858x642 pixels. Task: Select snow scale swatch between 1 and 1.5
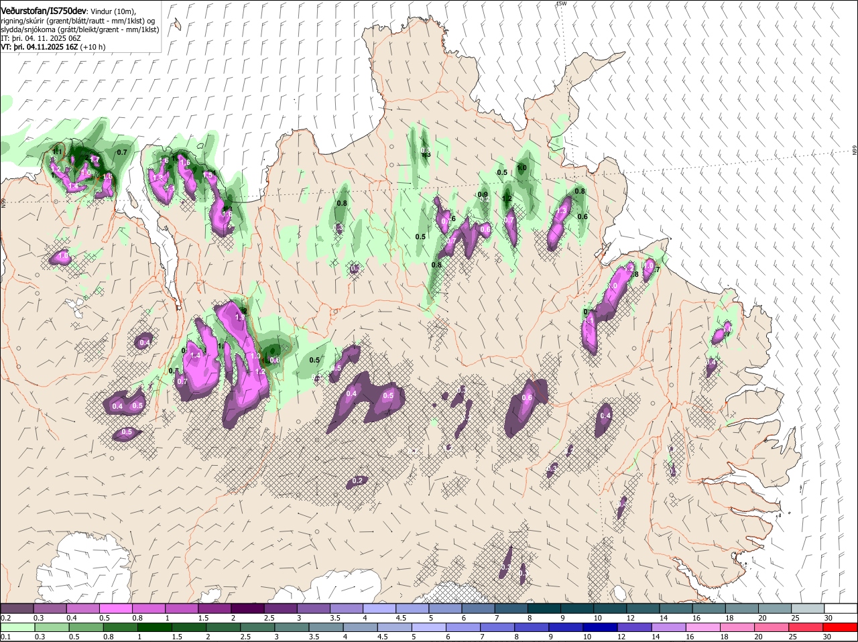coord(182,608)
